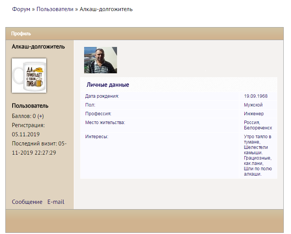Click the Личные данные section heading

pos(107,85)
